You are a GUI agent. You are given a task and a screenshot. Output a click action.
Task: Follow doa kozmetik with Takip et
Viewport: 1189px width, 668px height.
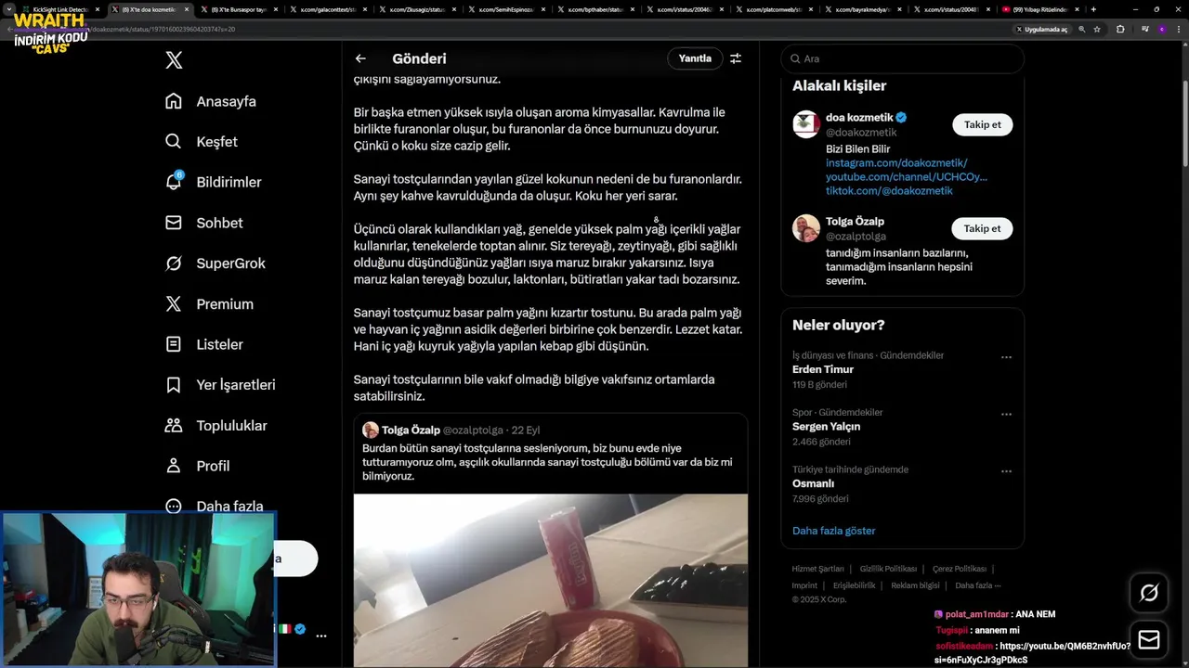[982, 125]
